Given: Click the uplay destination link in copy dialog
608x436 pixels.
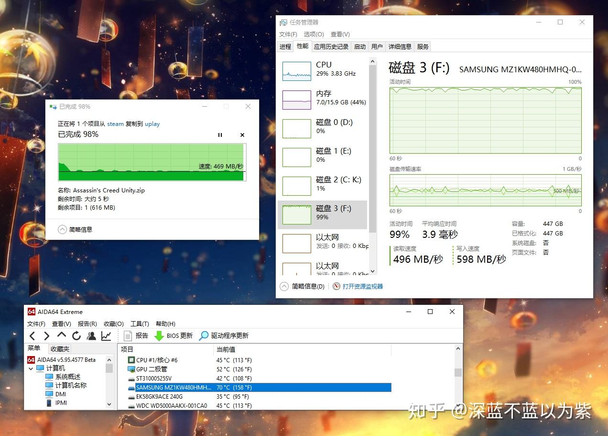Looking at the screenshot, I should pyautogui.click(x=152, y=123).
